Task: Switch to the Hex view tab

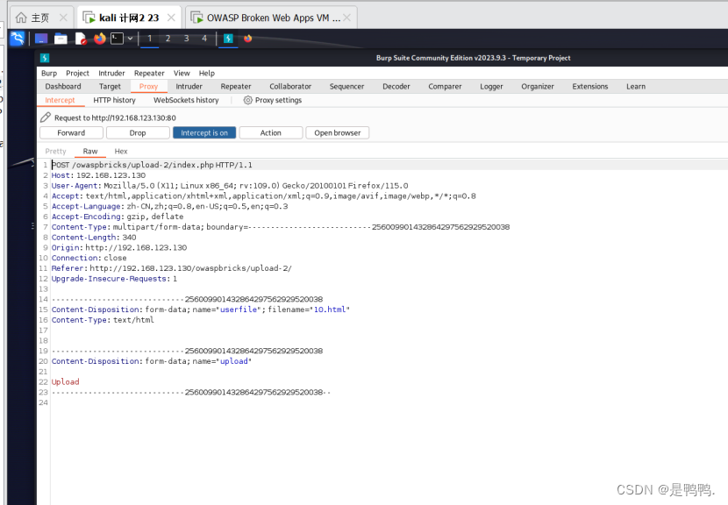Action: click(x=121, y=152)
